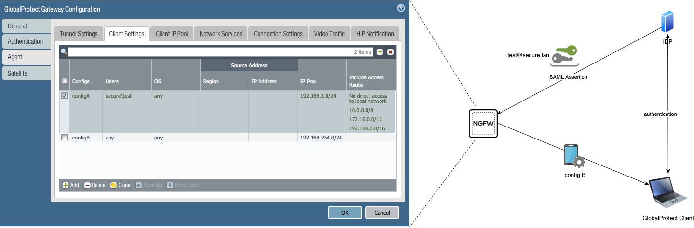Viewport: 694px width, 228px height.
Task: Click the 10.0.0.0/8 access route
Action: click(362, 110)
